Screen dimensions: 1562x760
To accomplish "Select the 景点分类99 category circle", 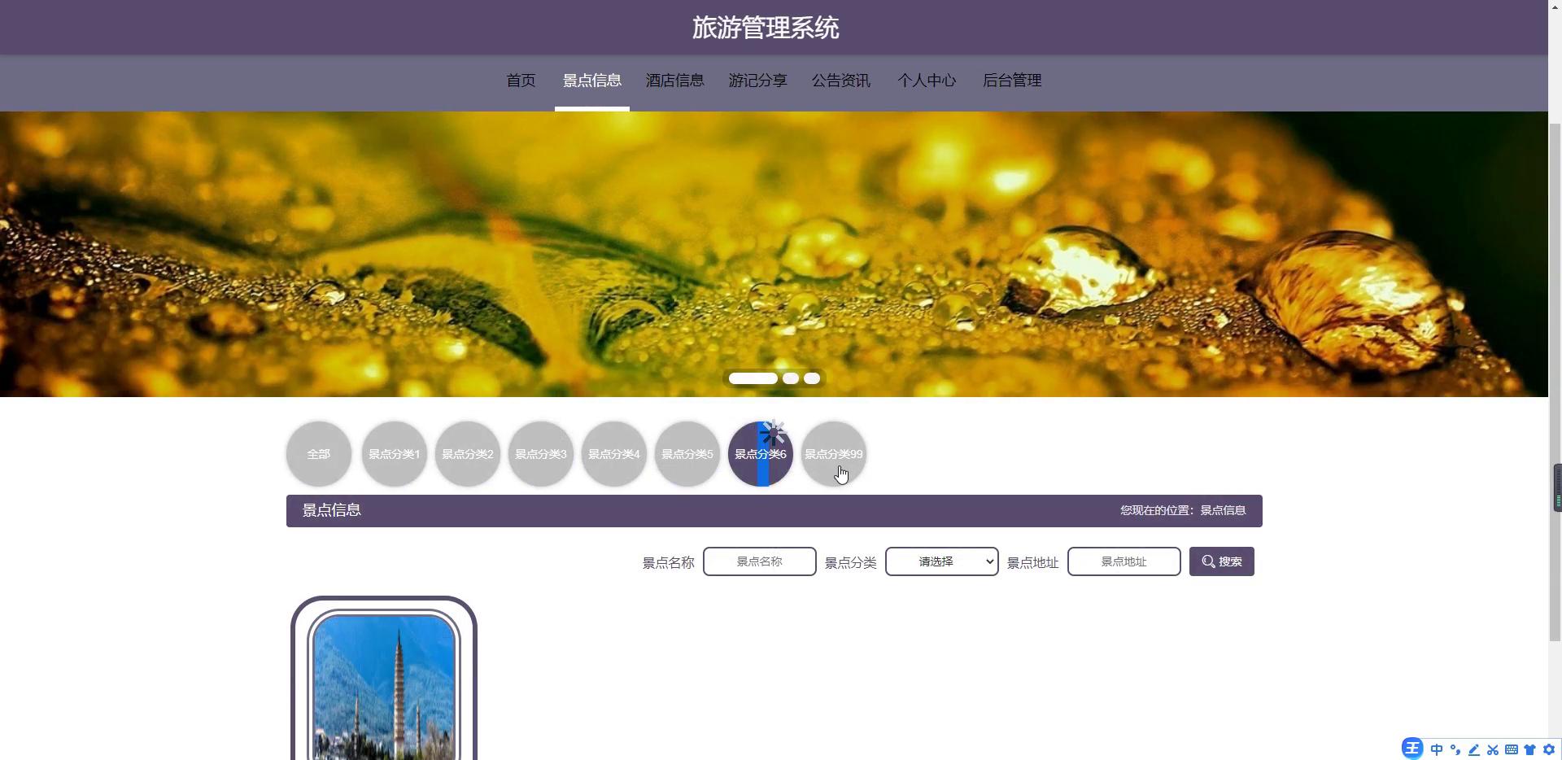I will pyautogui.click(x=833, y=454).
